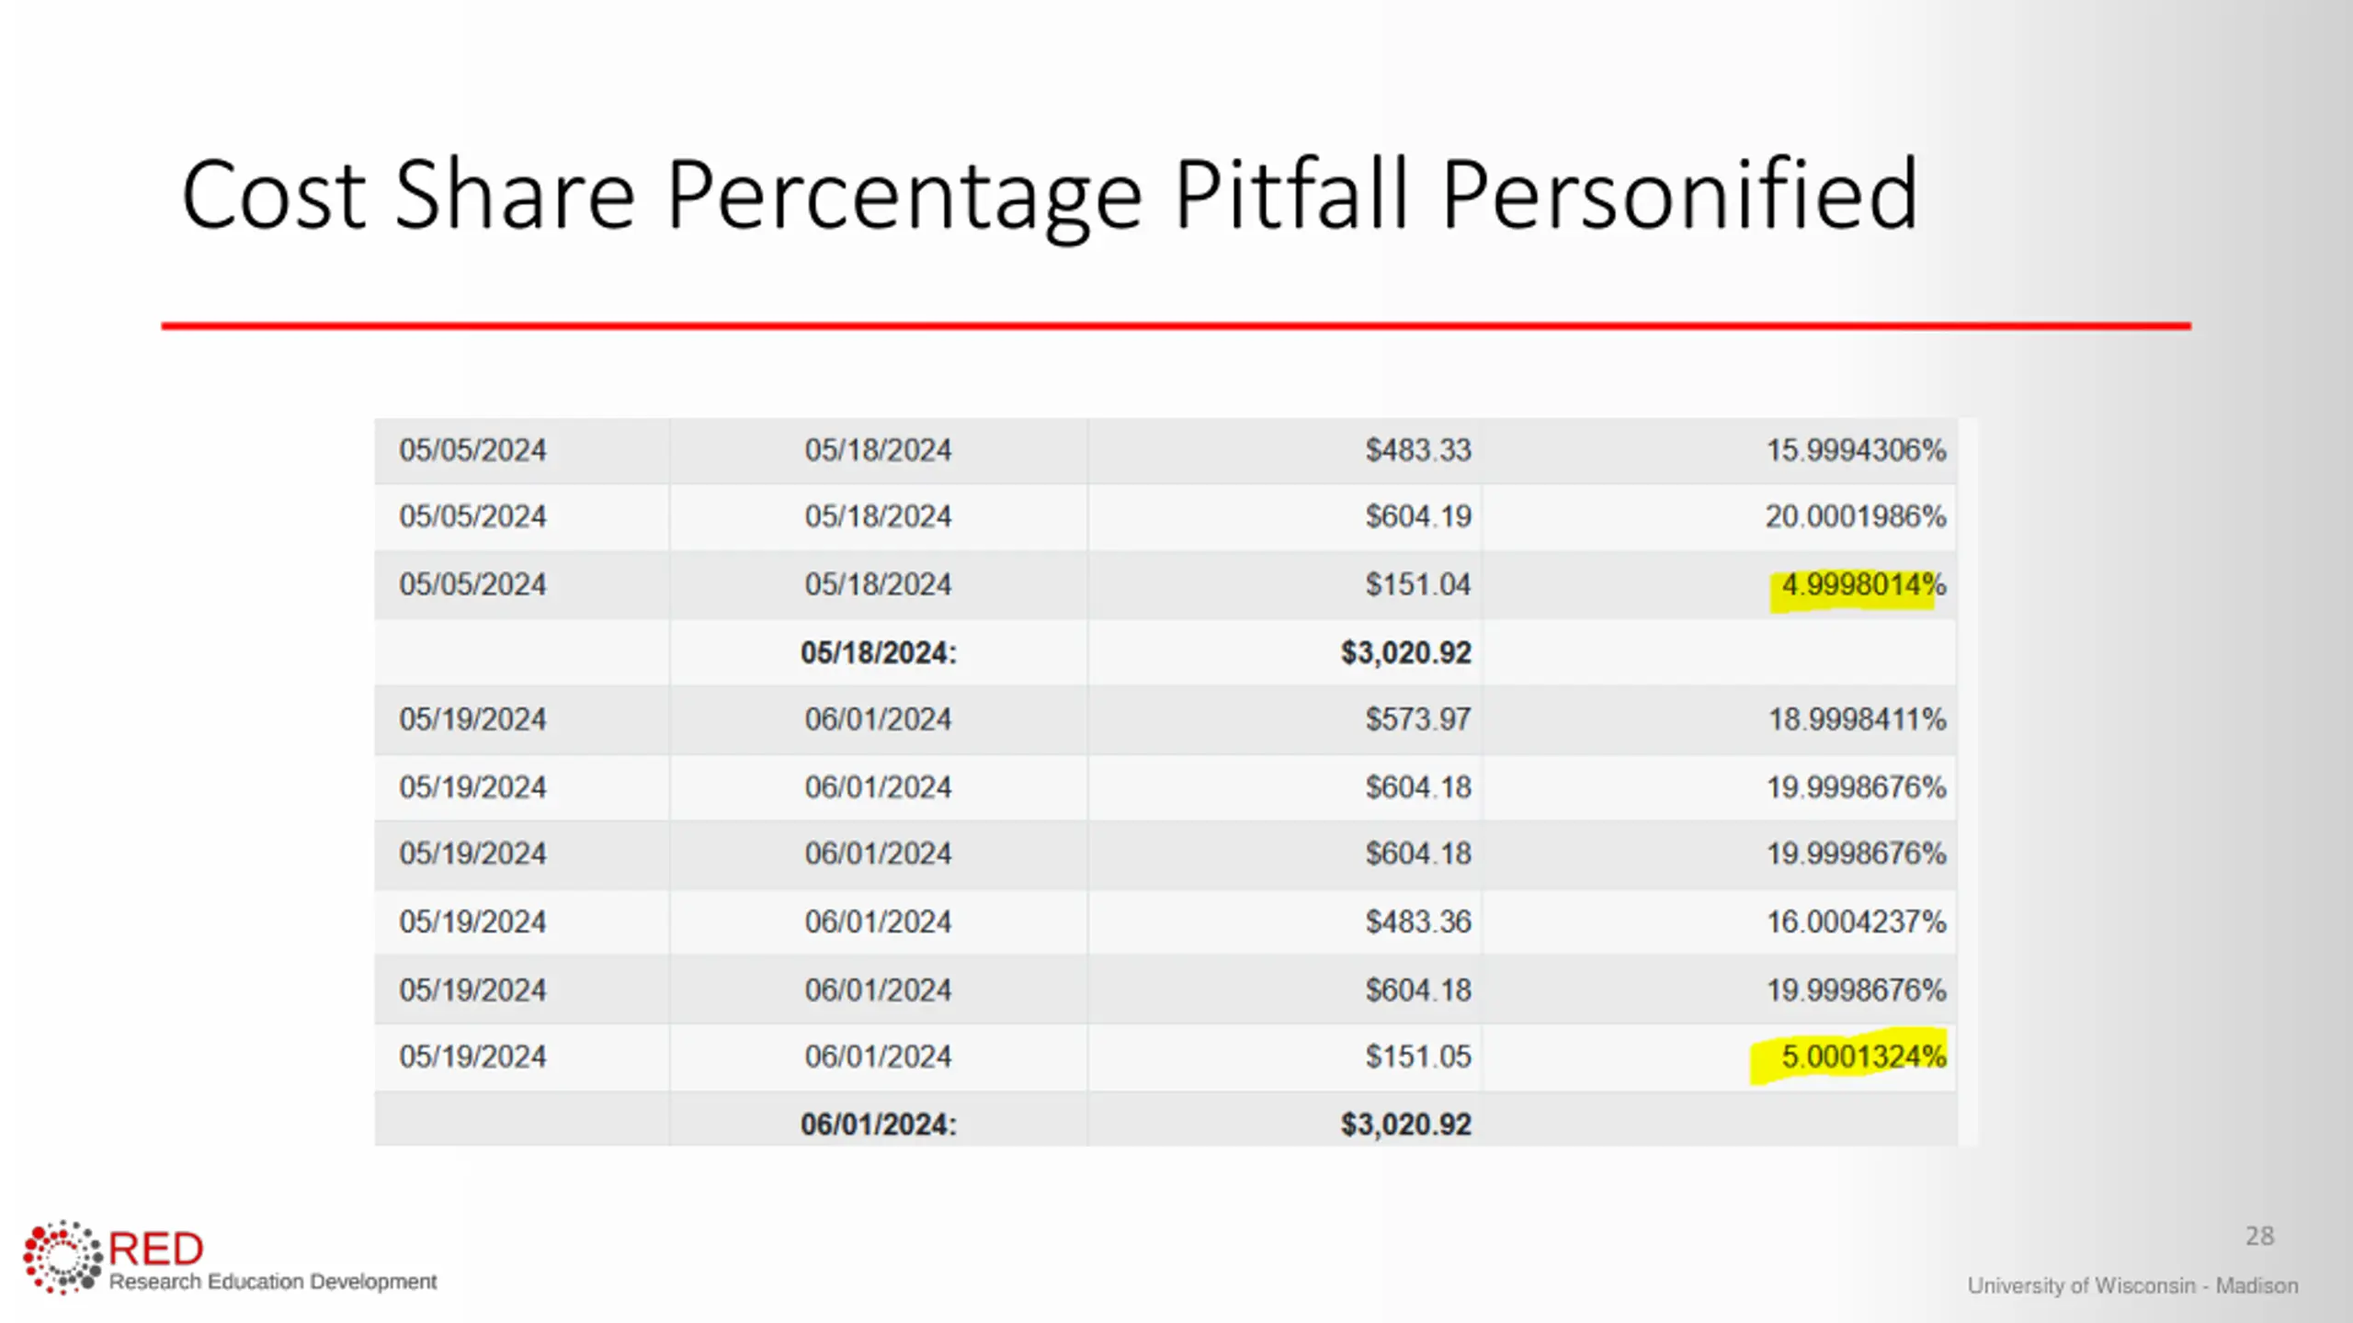Click the $3,020.92 total beside "05/18/2024:"
The image size is (2353, 1323).
[x=1405, y=652]
